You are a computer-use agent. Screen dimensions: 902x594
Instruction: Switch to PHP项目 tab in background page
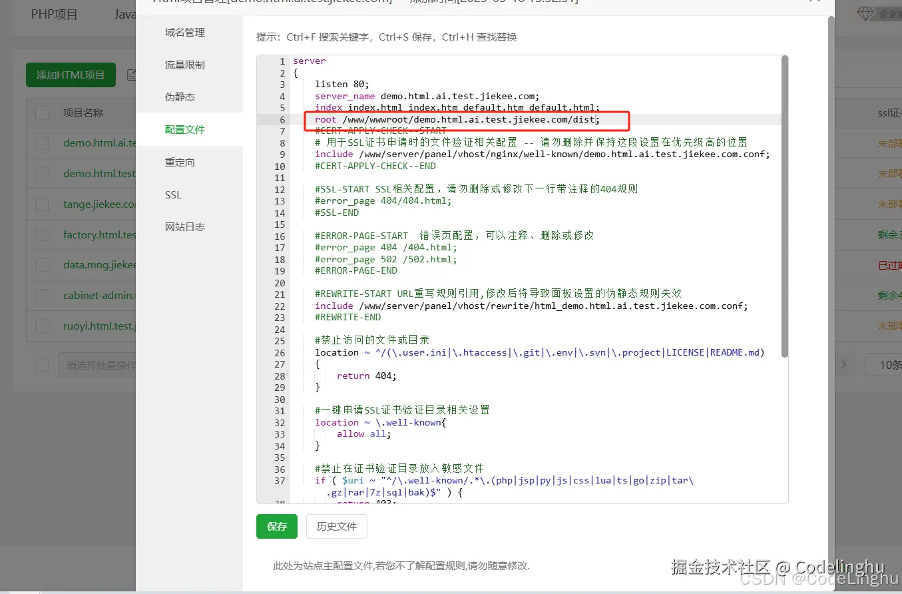55,14
